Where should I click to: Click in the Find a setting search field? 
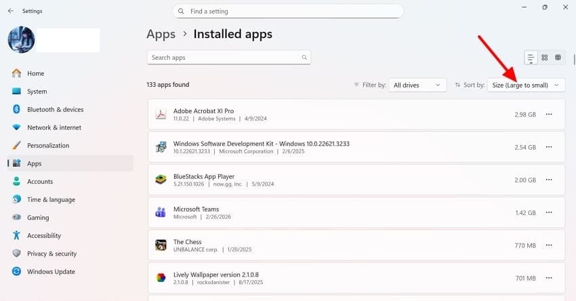(x=288, y=12)
